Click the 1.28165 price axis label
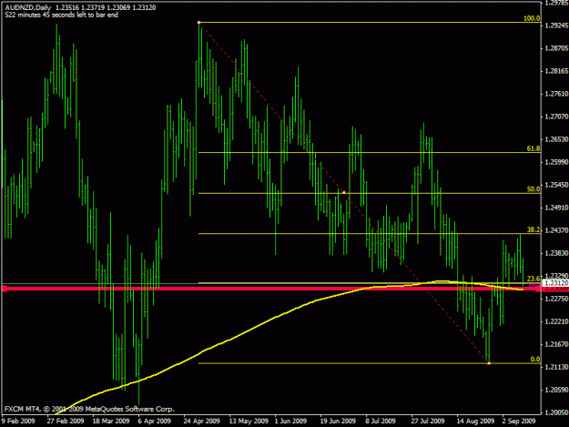 pyautogui.click(x=557, y=71)
